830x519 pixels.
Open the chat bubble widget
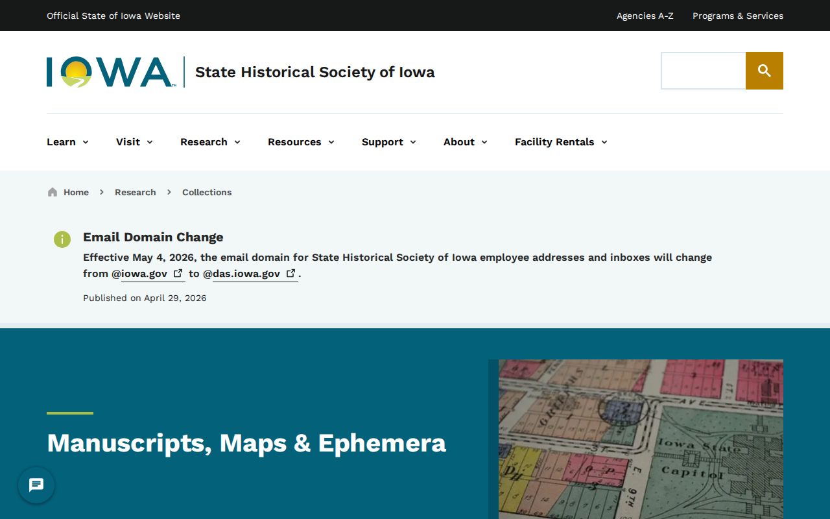coord(36,485)
